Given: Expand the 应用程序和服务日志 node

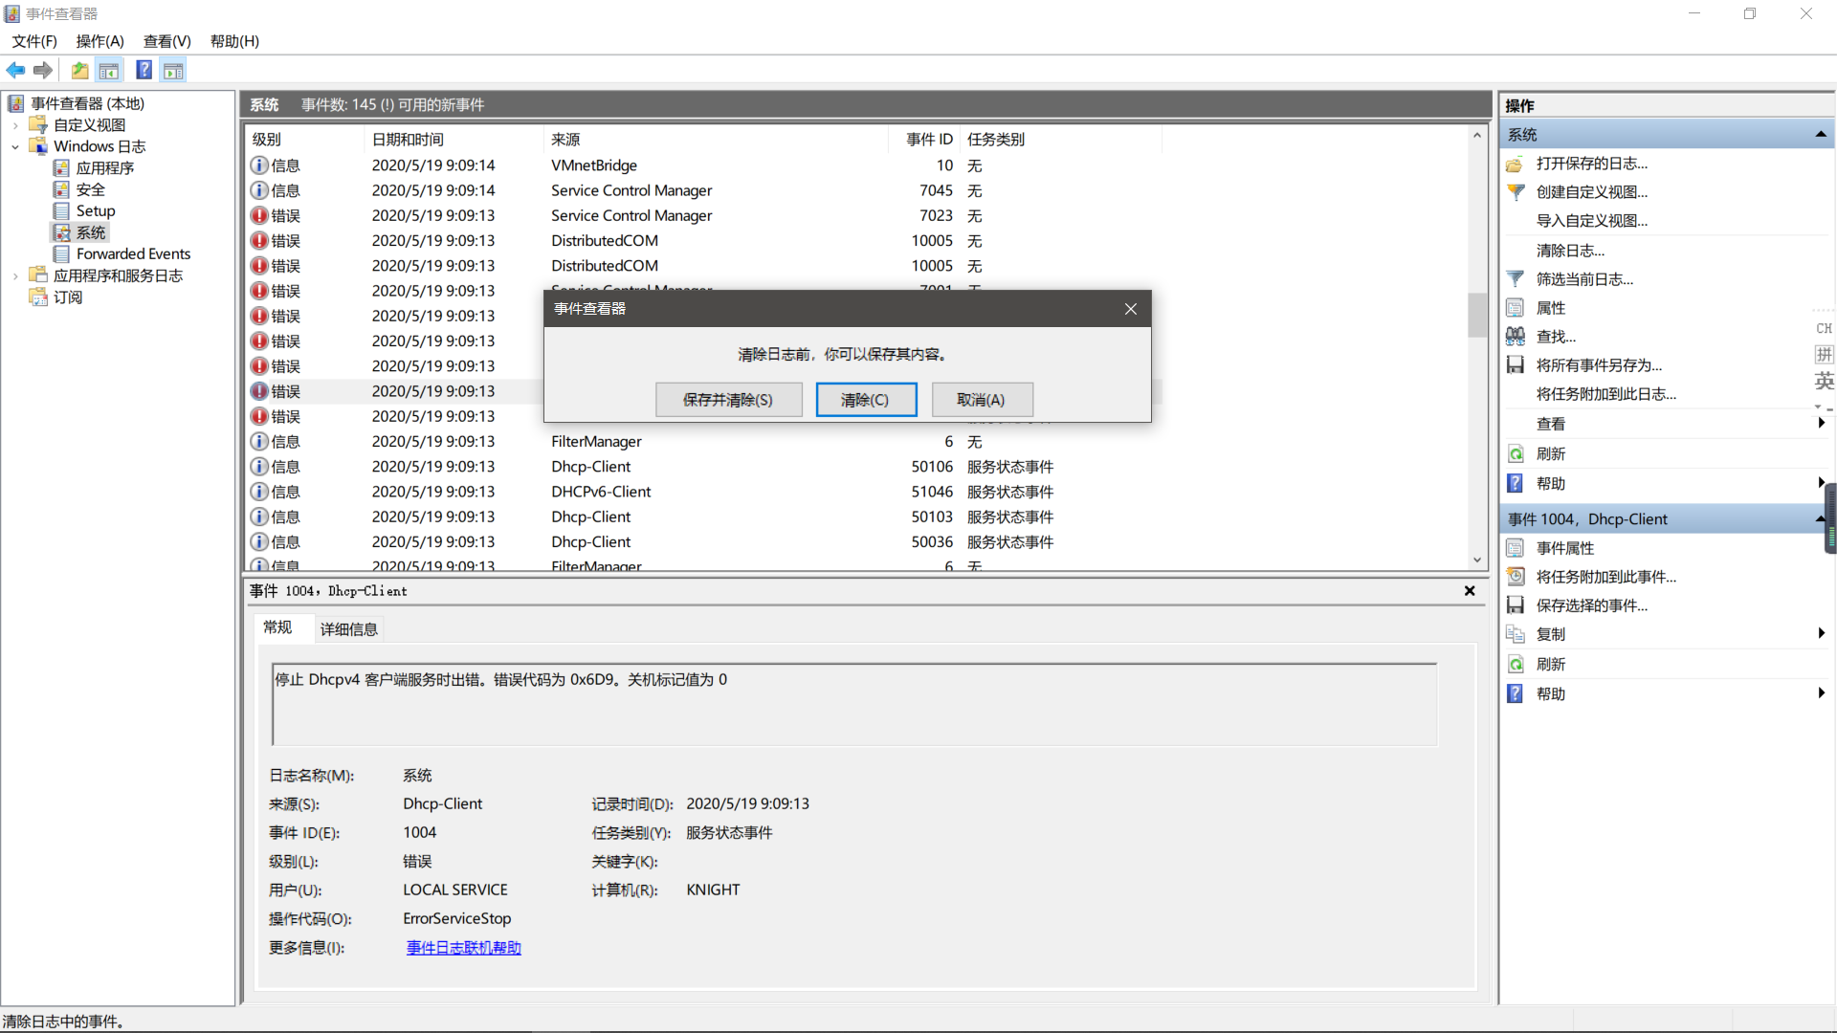Looking at the screenshot, I should 15,275.
